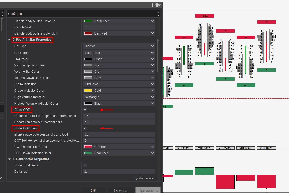Open the Close Indicator TextColor dropdown
Image resolution: width=289 pixels, height=193 pixels.
coord(119,84)
